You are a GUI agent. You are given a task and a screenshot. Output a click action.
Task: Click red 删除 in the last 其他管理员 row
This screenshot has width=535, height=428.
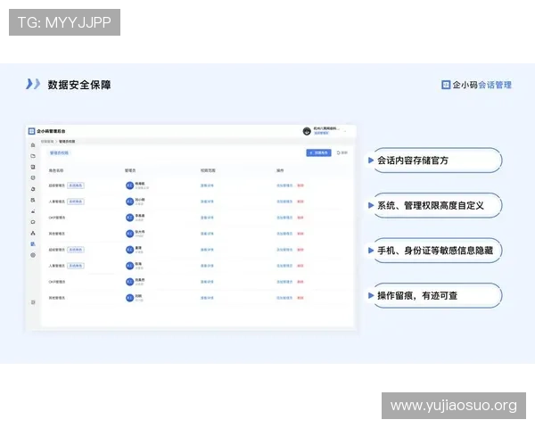300,298
